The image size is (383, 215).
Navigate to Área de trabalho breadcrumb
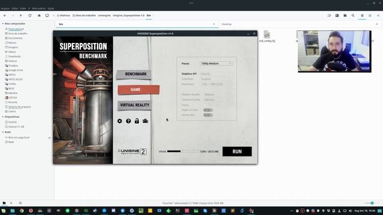[x=84, y=16]
